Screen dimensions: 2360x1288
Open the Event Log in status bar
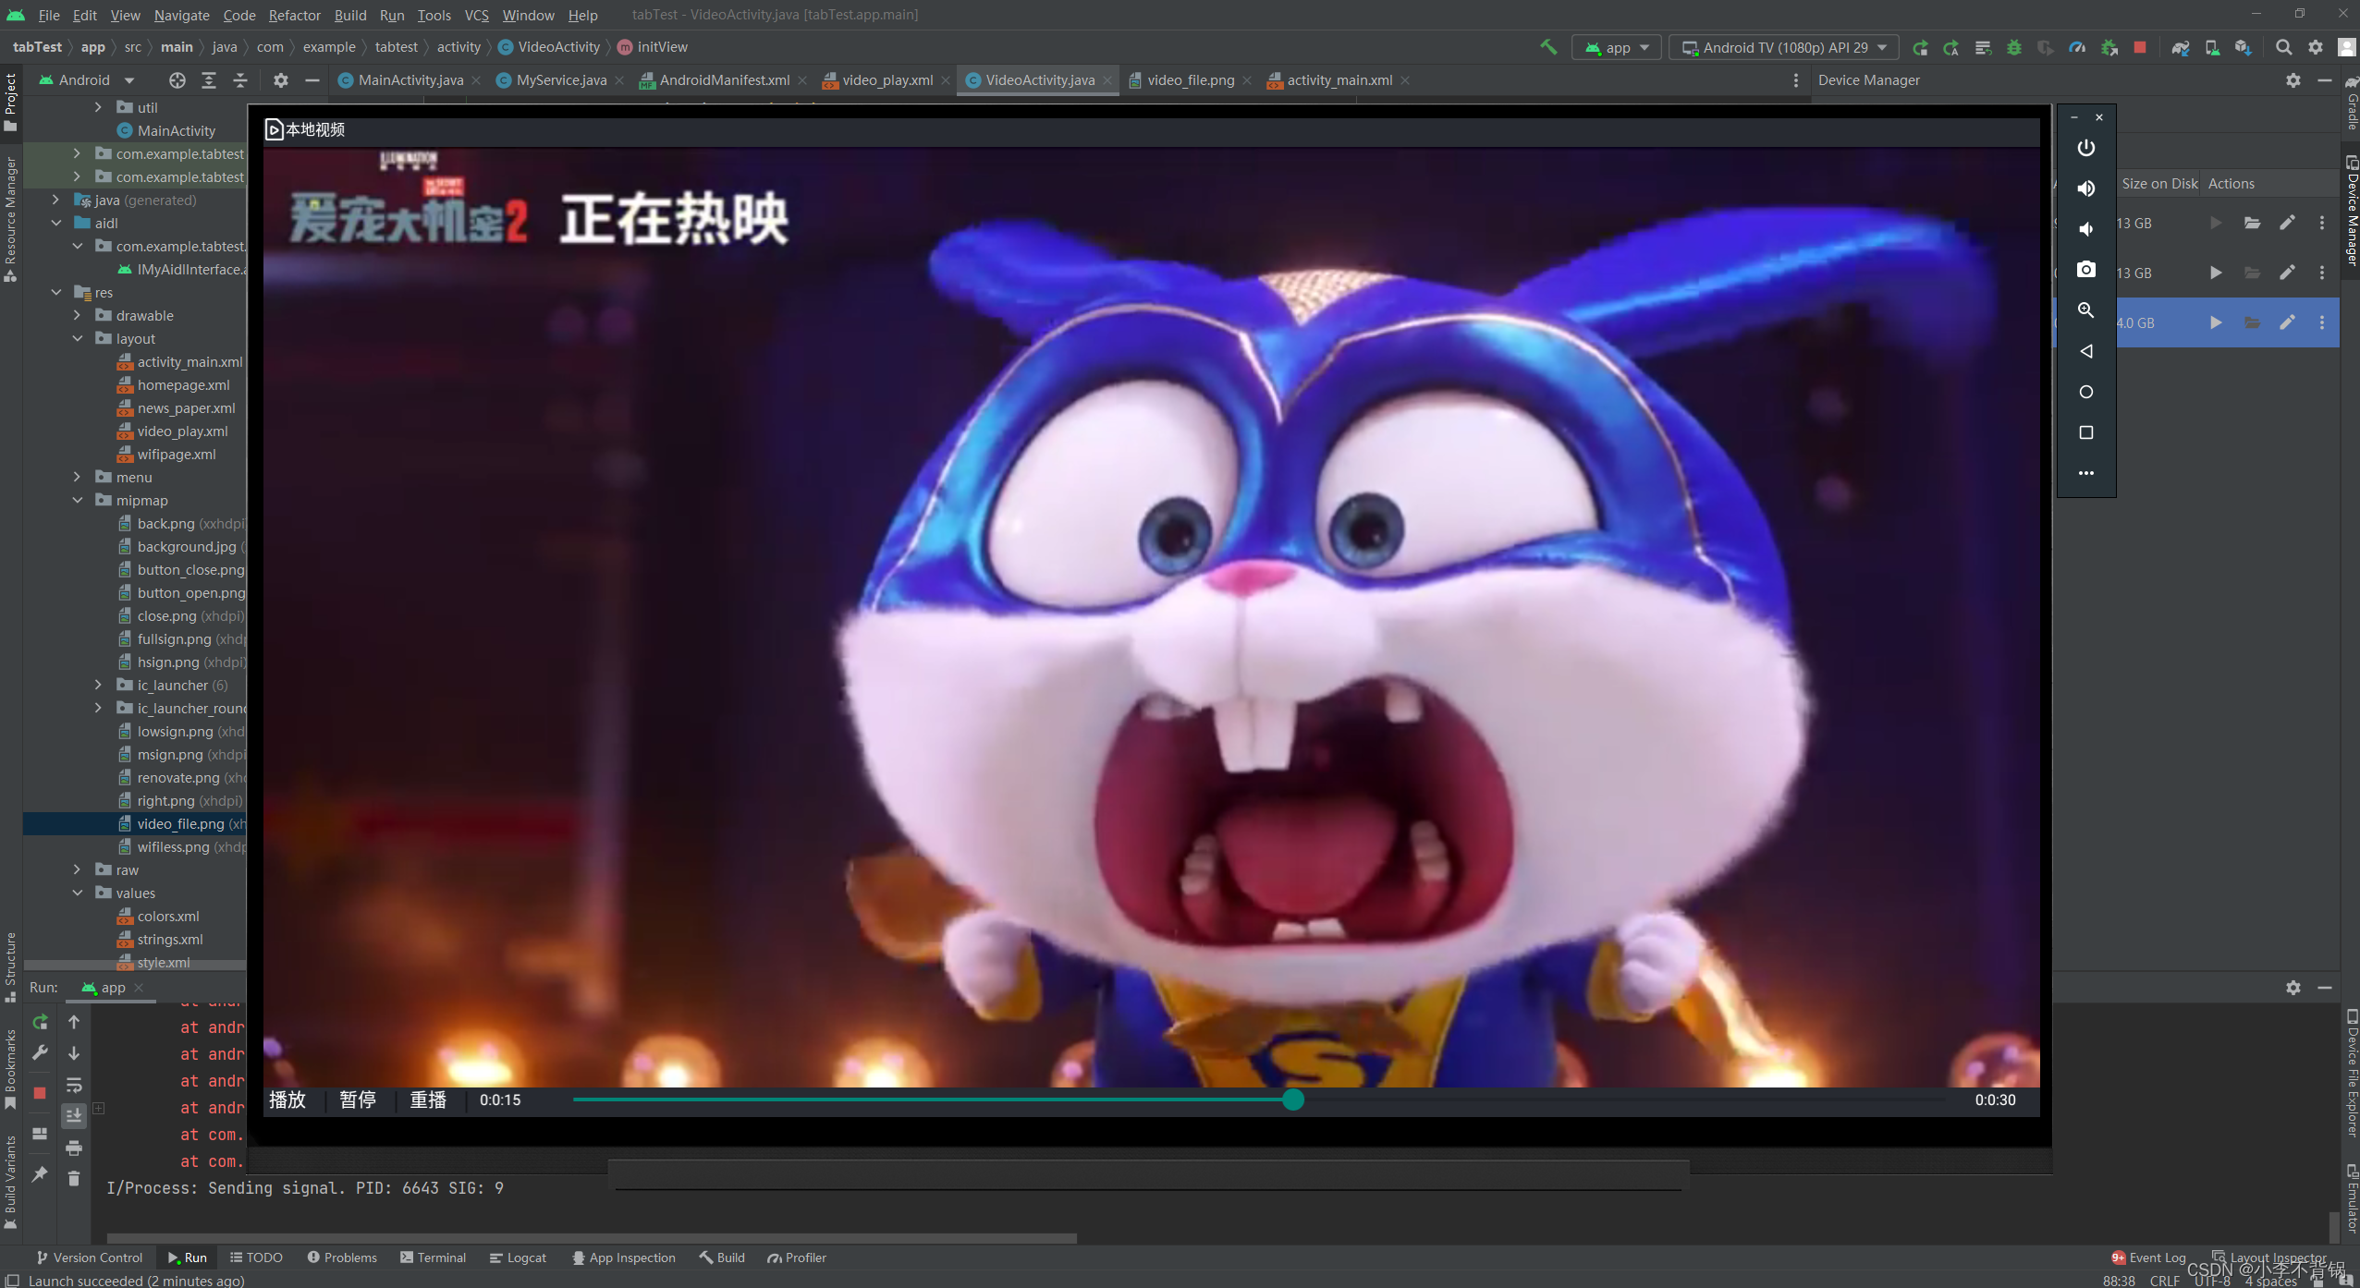(x=2148, y=1258)
